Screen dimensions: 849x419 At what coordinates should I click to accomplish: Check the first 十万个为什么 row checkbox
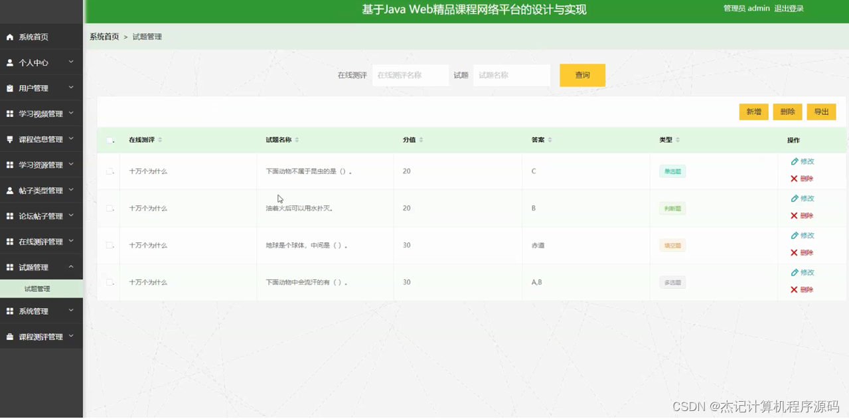pyautogui.click(x=109, y=171)
